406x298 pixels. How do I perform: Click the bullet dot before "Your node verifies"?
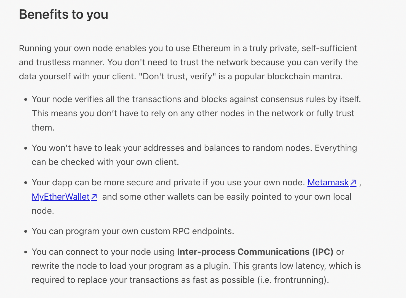(26, 100)
